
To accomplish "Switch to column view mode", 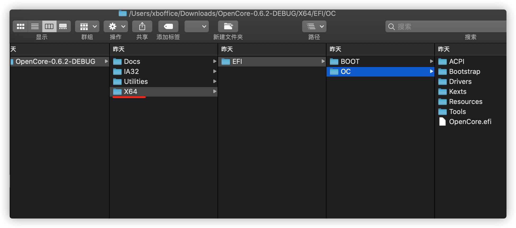I will (x=49, y=26).
